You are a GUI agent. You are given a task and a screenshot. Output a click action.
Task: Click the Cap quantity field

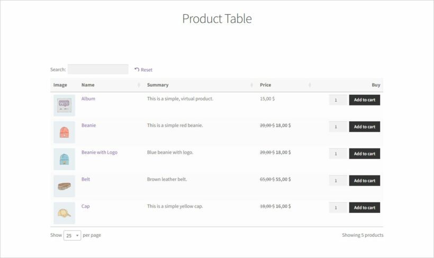(x=338, y=208)
